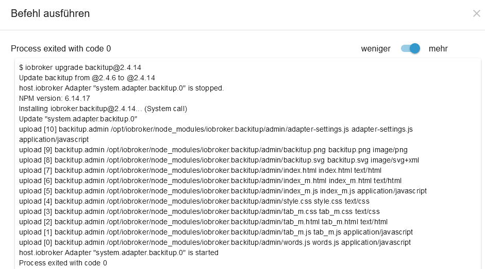Click the upload [9] backitup.png line
The height and width of the screenshot is (269, 485).
pyautogui.click(x=213, y=150)
